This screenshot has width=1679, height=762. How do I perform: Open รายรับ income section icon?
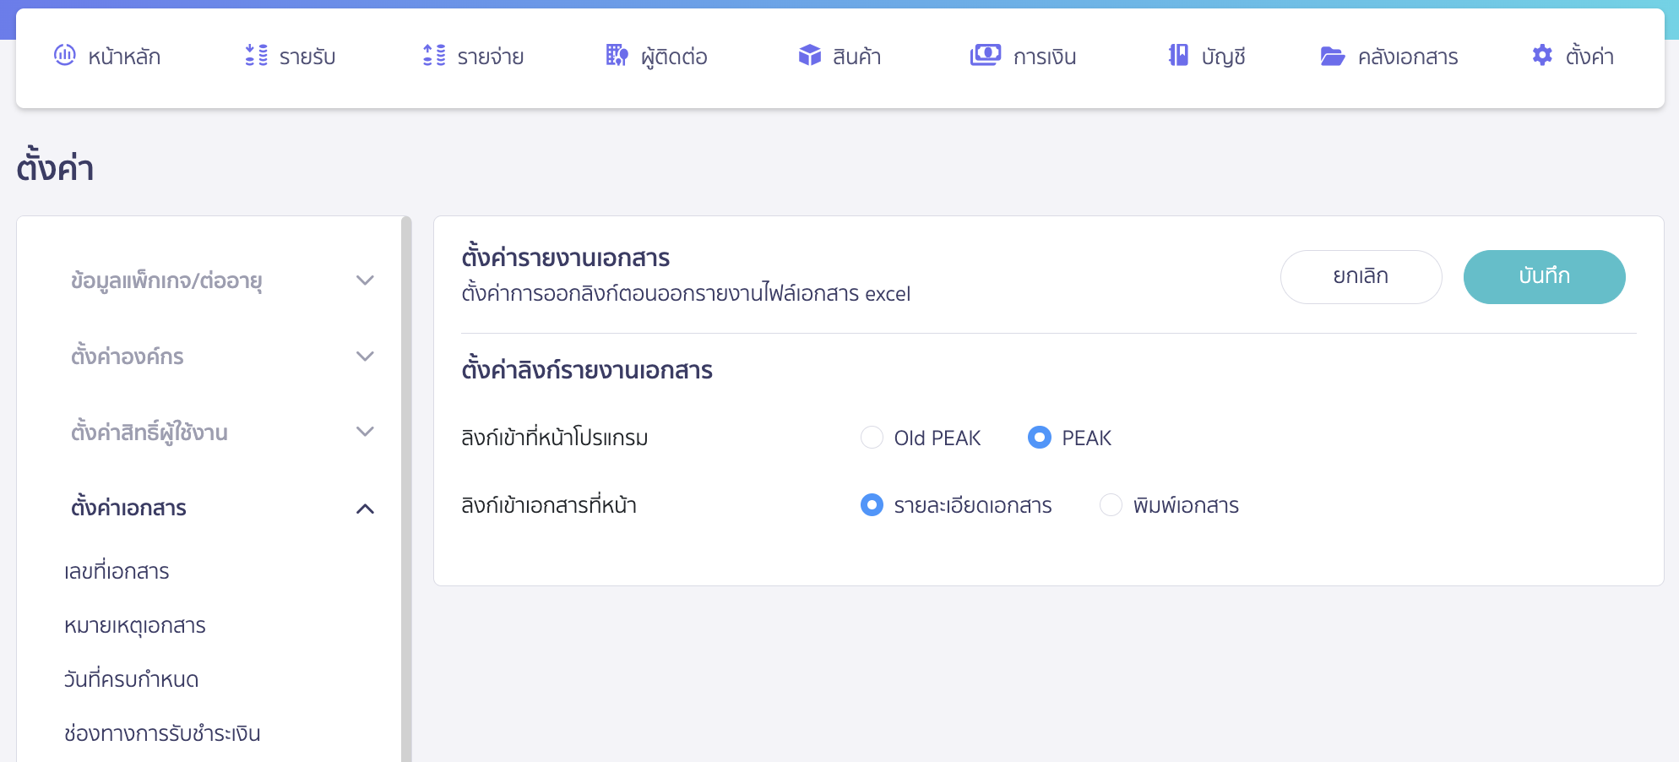tap(254, 56)
